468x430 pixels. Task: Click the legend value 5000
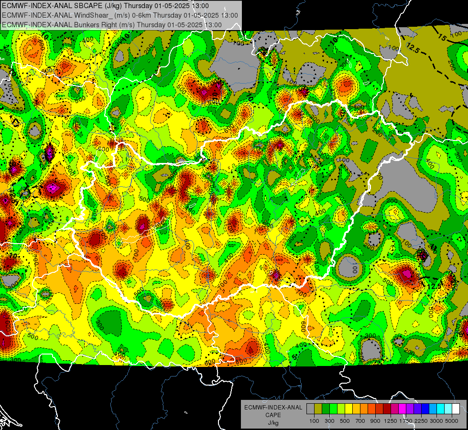coord(452,421)
